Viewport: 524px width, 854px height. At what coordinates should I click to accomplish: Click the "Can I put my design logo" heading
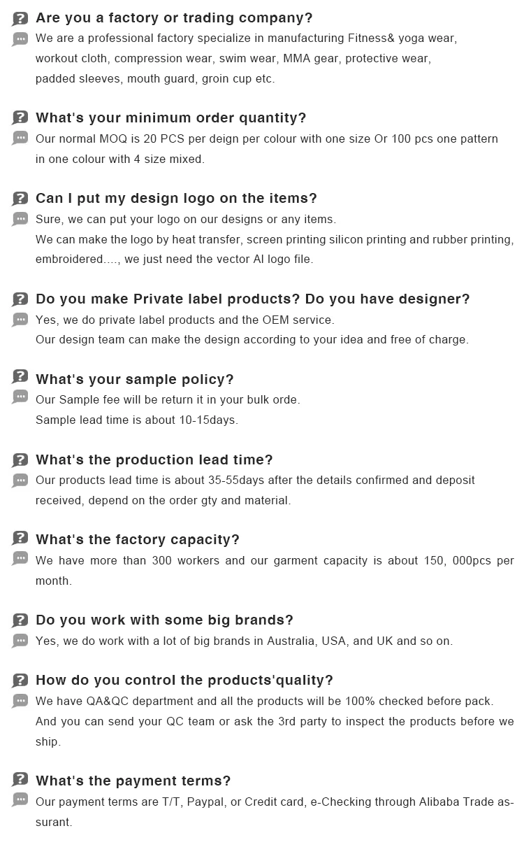tap(176, 198)
